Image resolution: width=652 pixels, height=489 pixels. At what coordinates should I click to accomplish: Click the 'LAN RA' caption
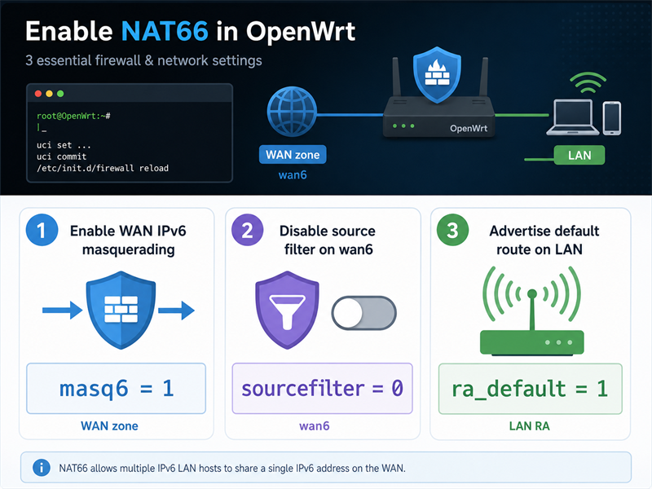[529, 426]
